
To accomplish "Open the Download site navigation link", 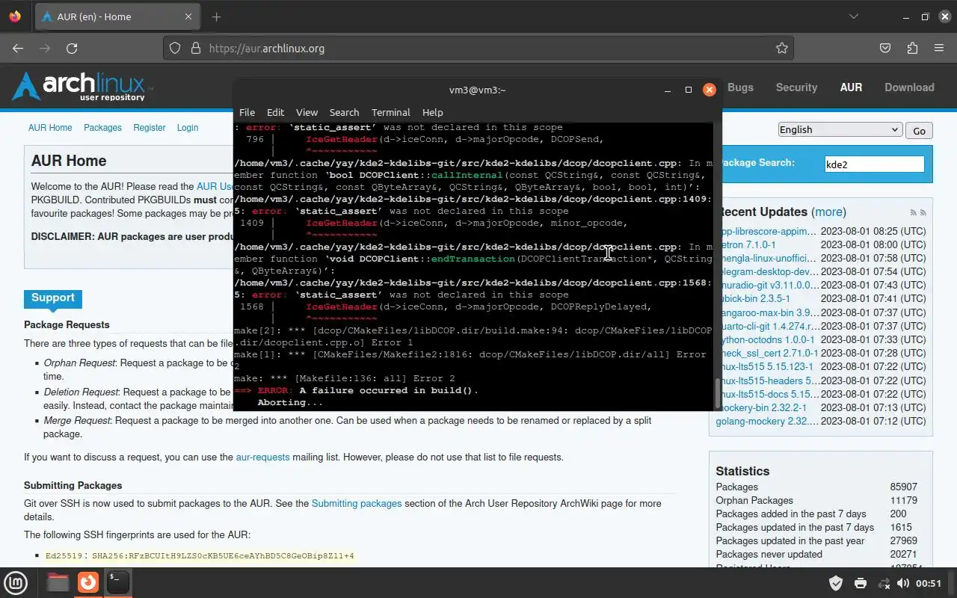I will [909, 87].
